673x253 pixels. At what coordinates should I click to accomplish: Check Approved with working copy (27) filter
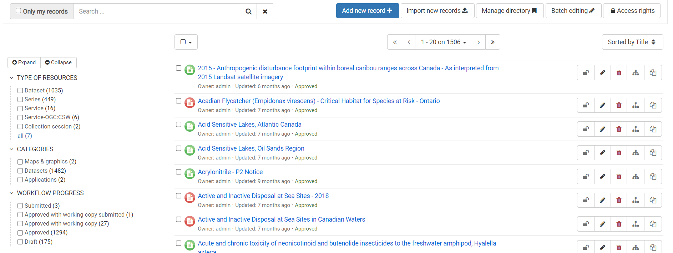coord(20,224)
